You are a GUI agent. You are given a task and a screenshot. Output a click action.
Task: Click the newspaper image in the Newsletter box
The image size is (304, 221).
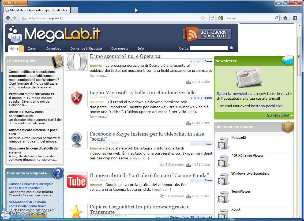(x=249, y=77)
